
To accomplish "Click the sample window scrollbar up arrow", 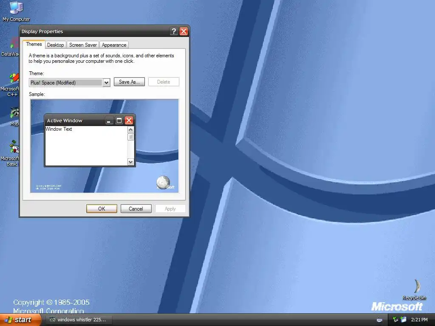I will tap(131, 130).
